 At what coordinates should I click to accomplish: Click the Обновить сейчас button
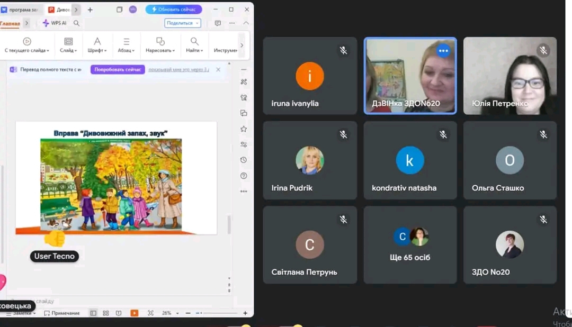point(174,10)
